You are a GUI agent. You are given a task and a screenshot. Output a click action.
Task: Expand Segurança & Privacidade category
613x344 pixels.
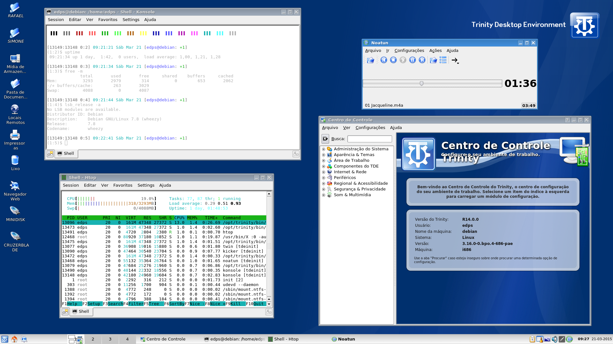point(323,189)
